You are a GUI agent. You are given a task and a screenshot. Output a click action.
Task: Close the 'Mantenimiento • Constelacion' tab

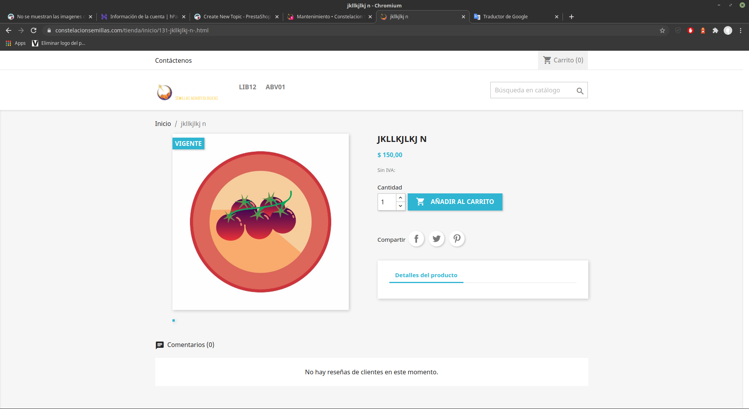(370, 17)
